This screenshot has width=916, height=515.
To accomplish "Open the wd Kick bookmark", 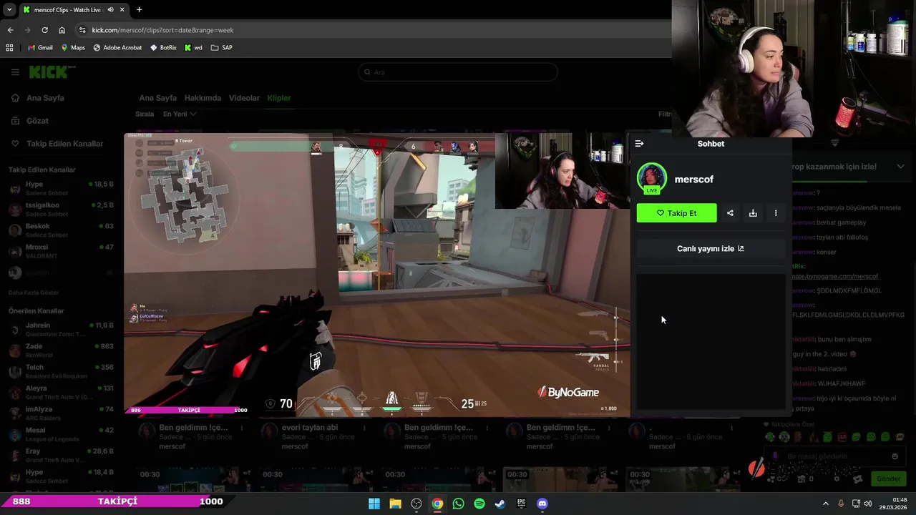I will pos(193,48).
